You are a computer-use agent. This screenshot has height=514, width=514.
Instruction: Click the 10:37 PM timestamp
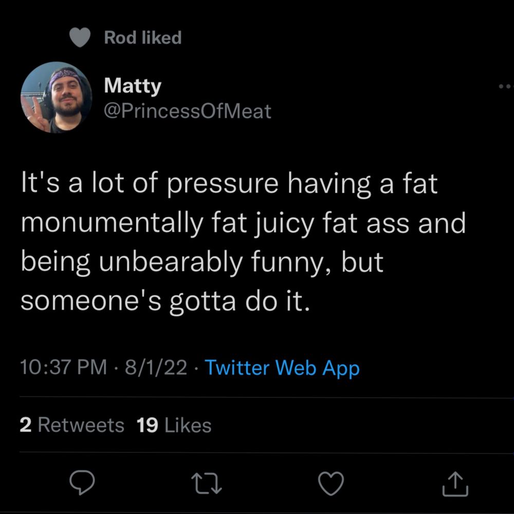click(x=64, y=367)
